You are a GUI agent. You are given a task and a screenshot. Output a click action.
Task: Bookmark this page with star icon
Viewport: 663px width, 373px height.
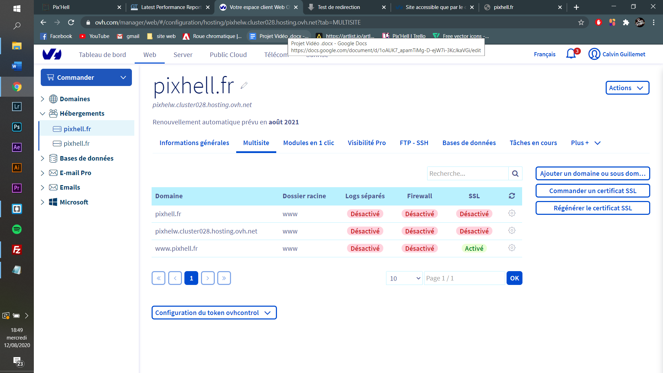point(581,22)
